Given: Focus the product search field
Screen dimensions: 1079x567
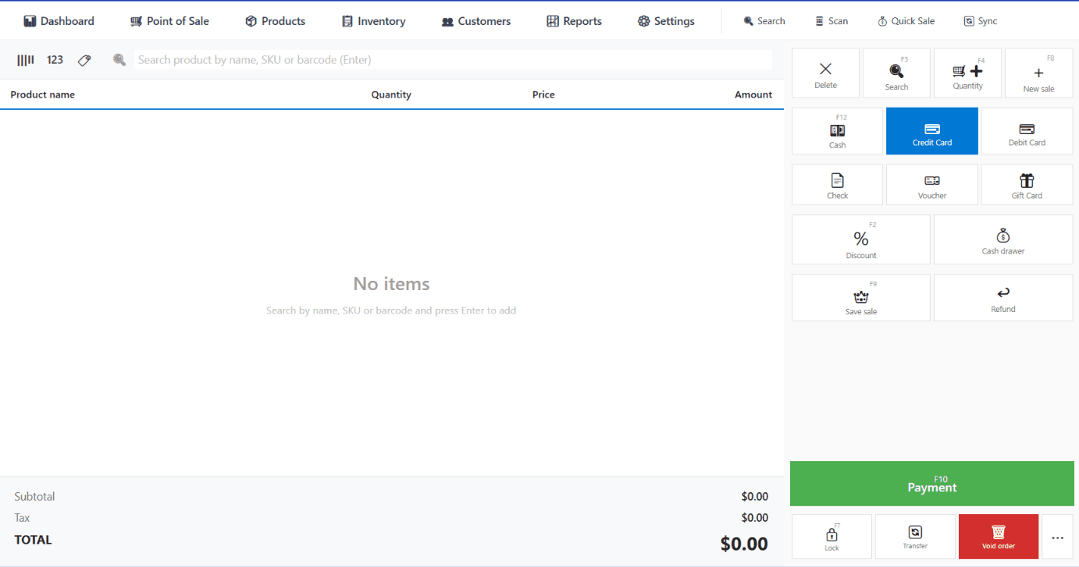Looking at the screenshot, I should click(x=453, y=60).
